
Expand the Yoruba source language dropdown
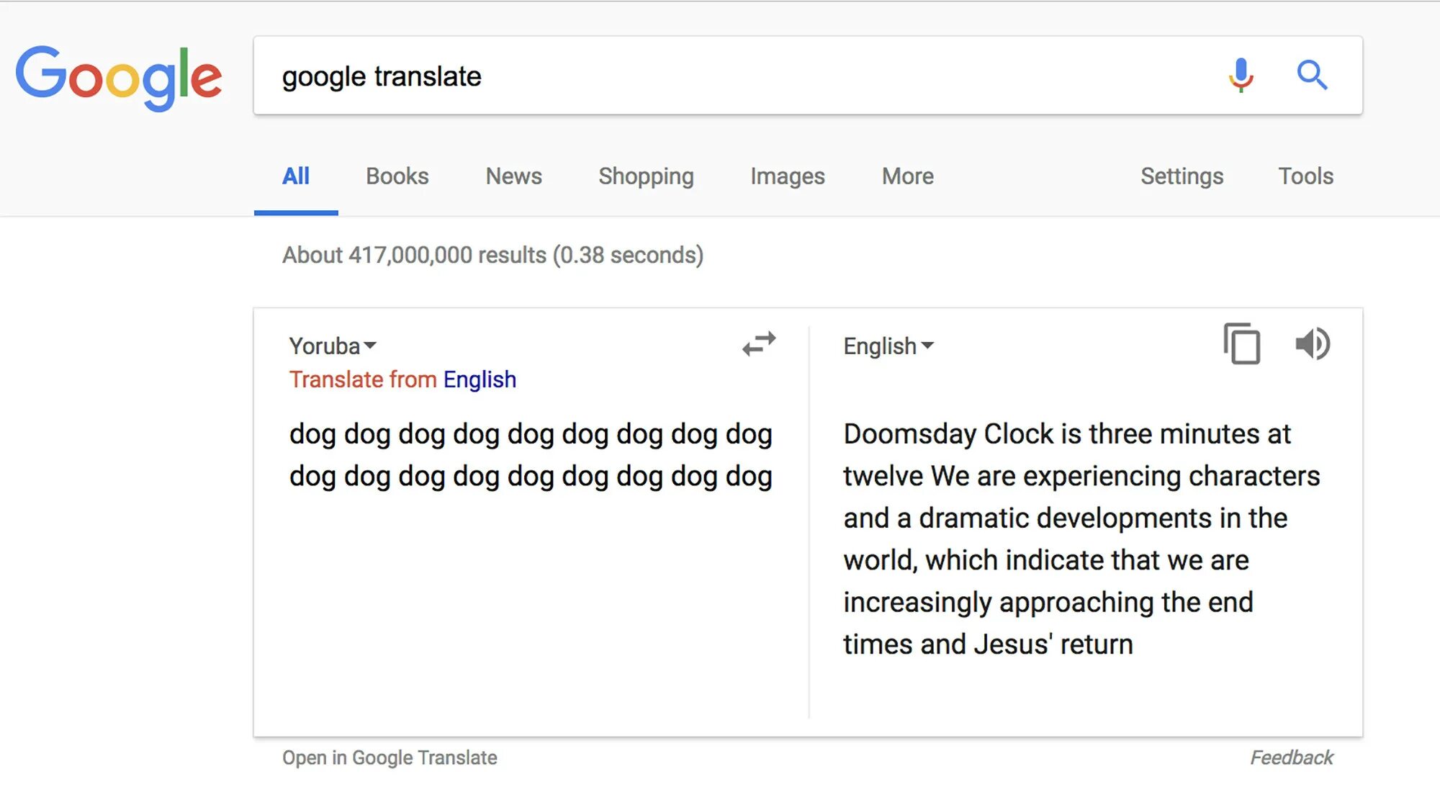(331, 345)
